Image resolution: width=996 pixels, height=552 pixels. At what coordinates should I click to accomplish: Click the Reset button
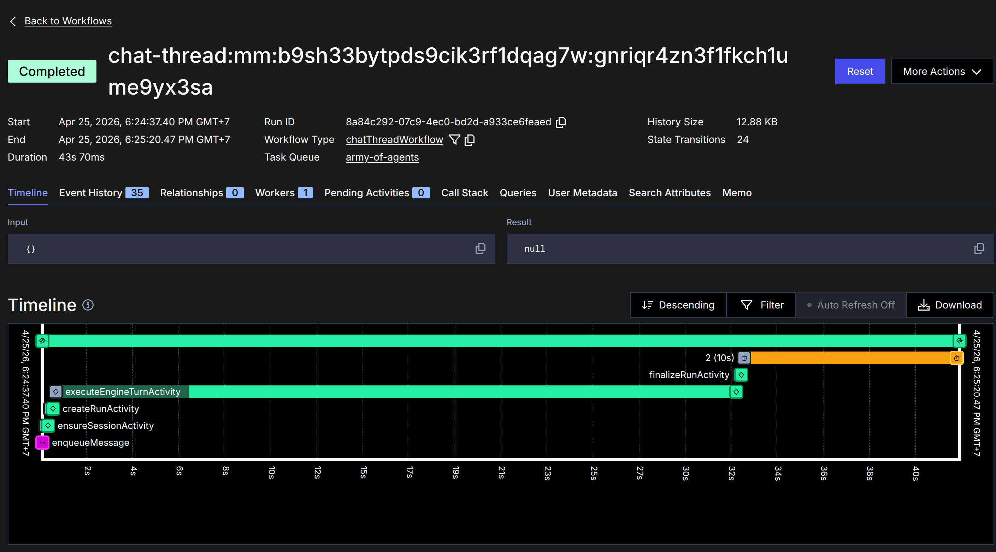(860, 71)
